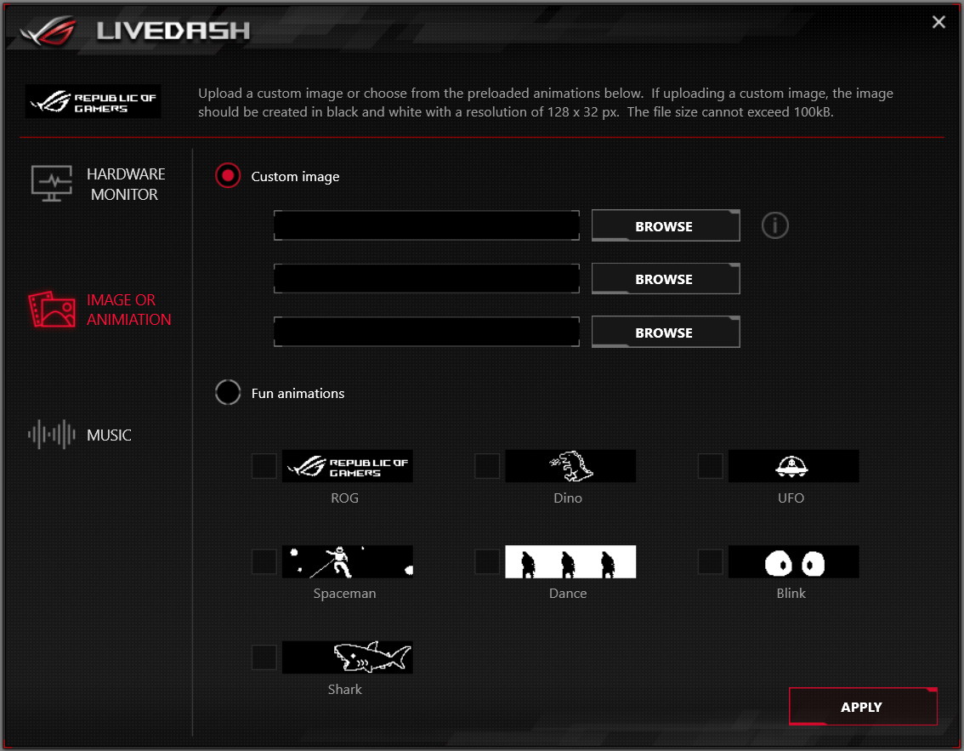This screenshot has width=964, height=751.
Task: Click the Shark animation thumbnail
Action: tap(348, 657)
